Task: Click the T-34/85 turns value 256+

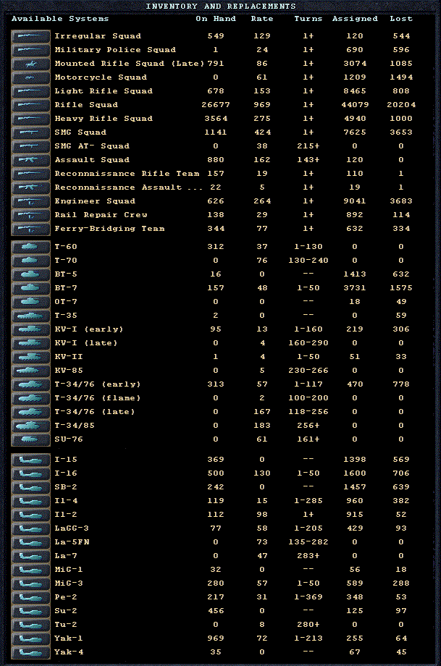Action: click(308, 426)
